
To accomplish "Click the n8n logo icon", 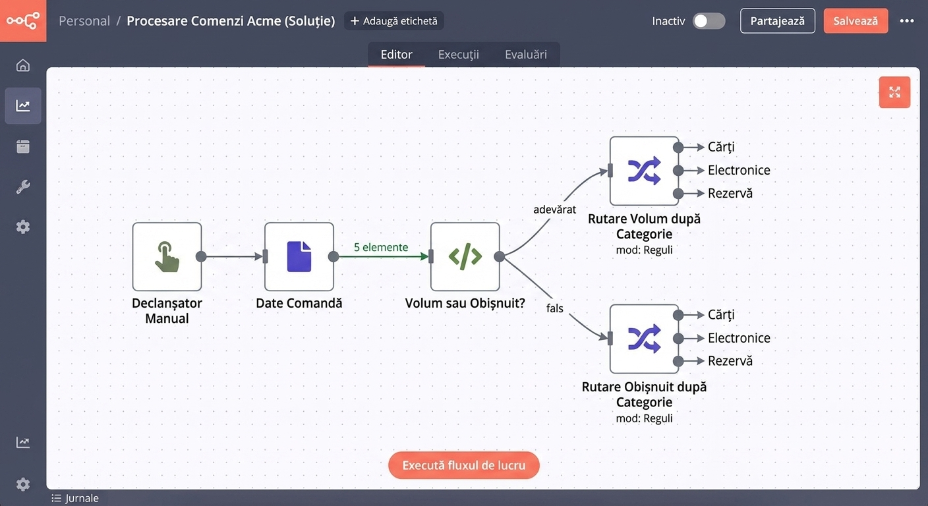I will coord(23,21).
